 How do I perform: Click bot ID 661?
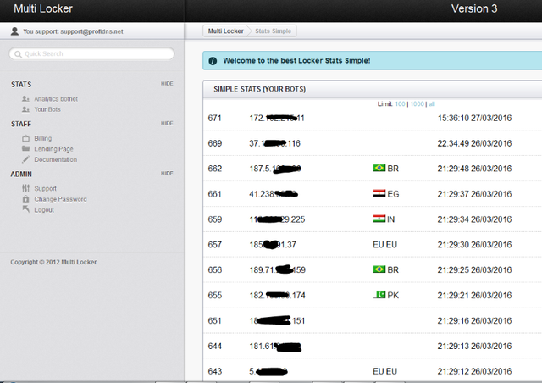point(214,194)
